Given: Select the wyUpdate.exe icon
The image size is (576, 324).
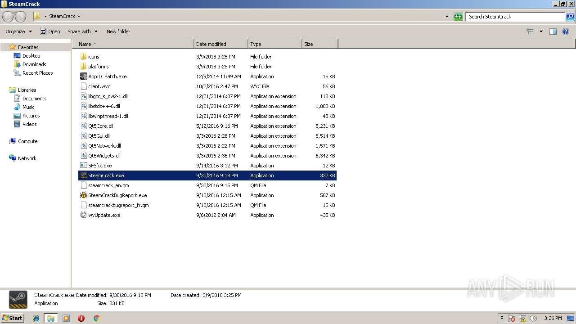Looking at the screenshot, I should tap(83, 215).
